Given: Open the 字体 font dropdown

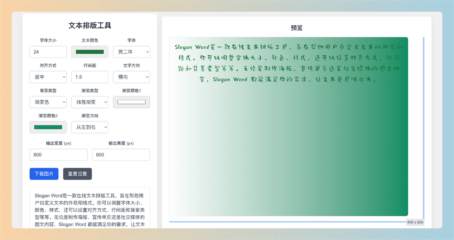Looking at the screenshot, I should [x=131, y=52].
